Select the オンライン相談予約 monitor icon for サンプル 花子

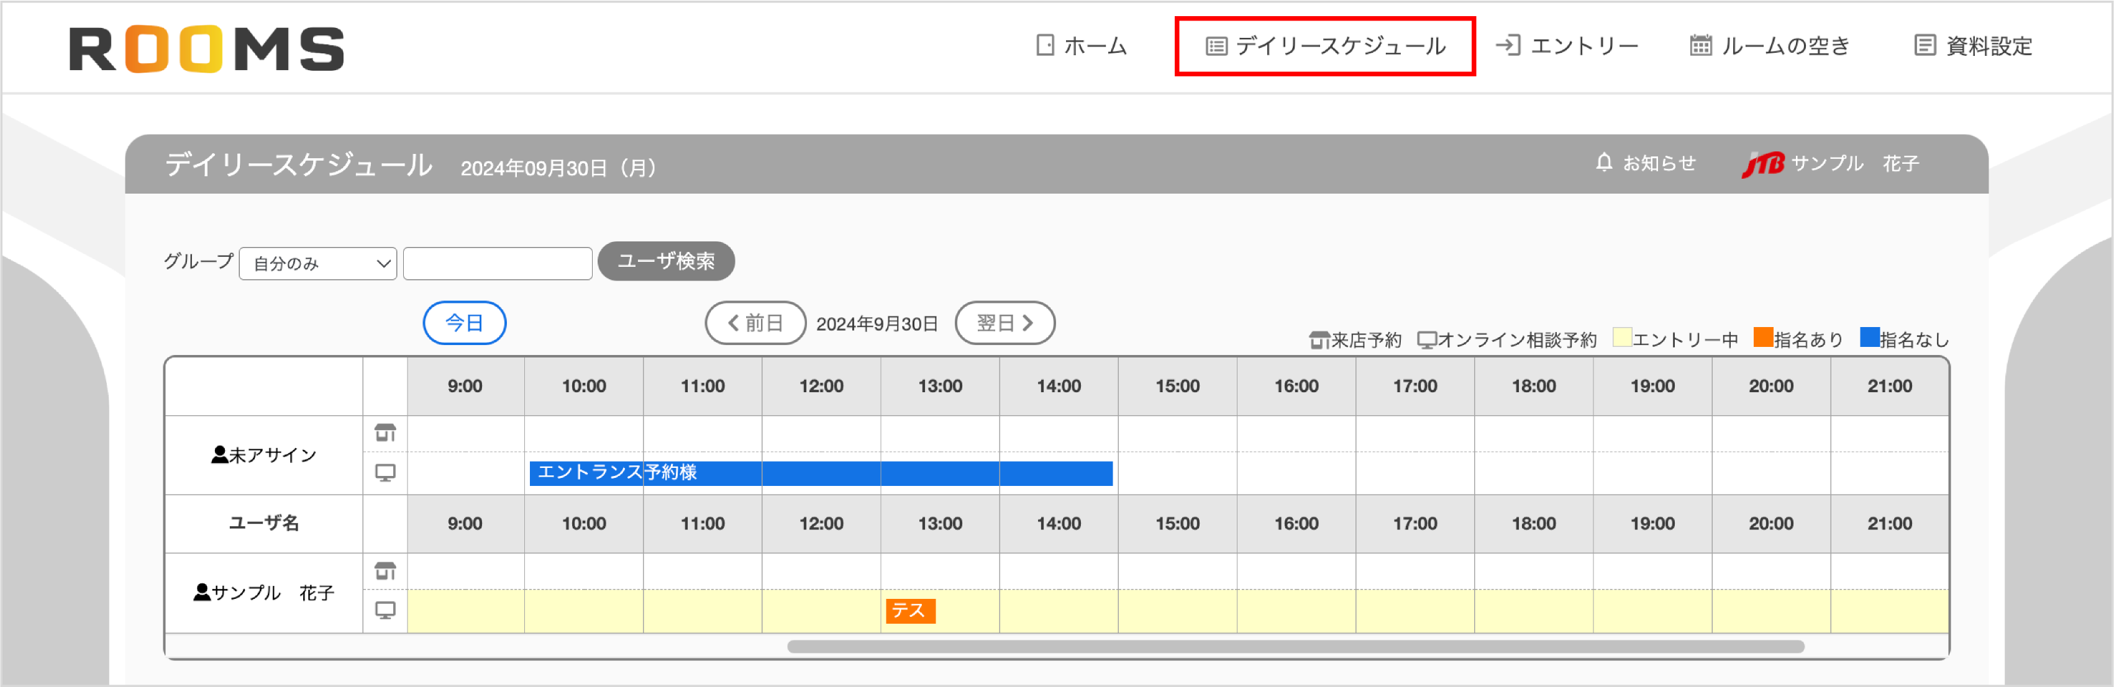tap(386, 610)
